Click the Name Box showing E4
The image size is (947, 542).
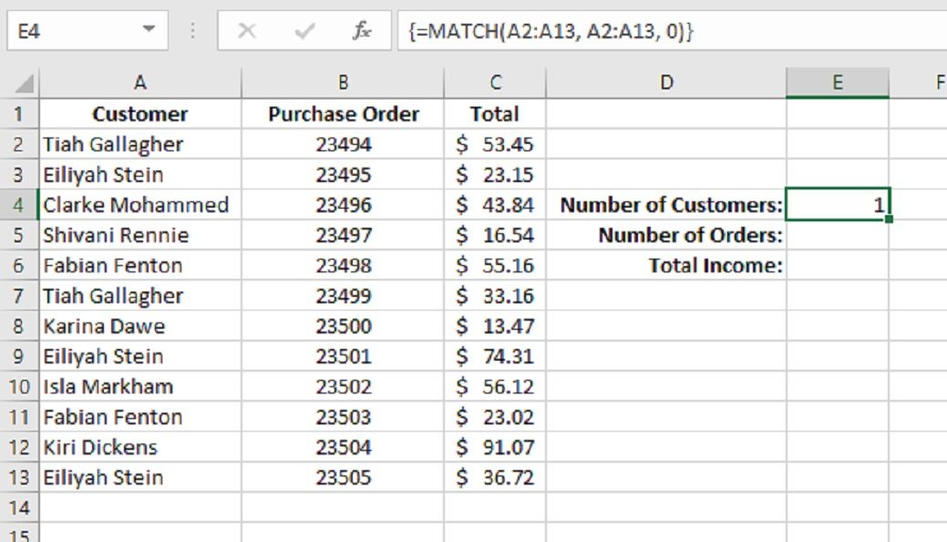(87, 31)
